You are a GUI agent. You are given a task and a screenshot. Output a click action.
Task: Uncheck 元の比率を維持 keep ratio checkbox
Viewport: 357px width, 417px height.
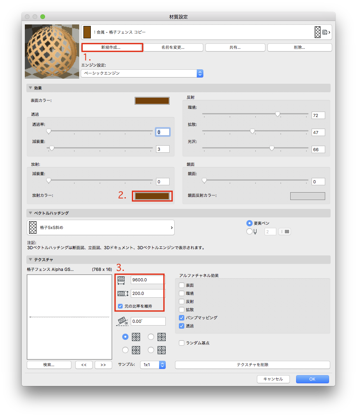tap(120, 306)
